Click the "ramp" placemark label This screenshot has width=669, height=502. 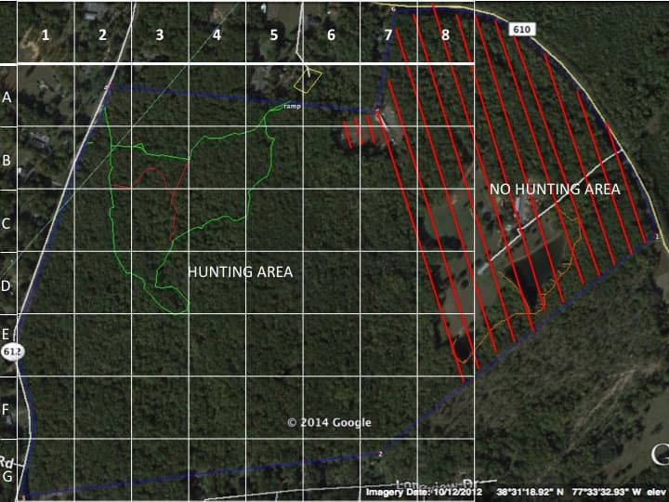[x=293, y=106]
